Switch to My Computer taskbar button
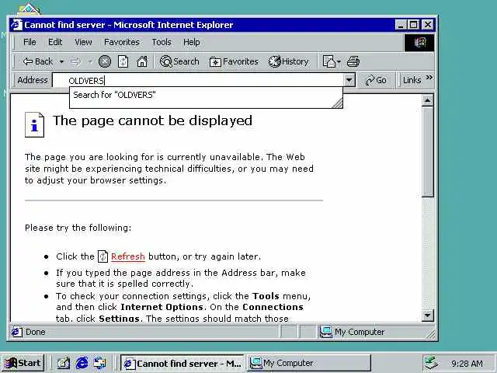This screenshot has height=373, width=497. click(309, 363)
